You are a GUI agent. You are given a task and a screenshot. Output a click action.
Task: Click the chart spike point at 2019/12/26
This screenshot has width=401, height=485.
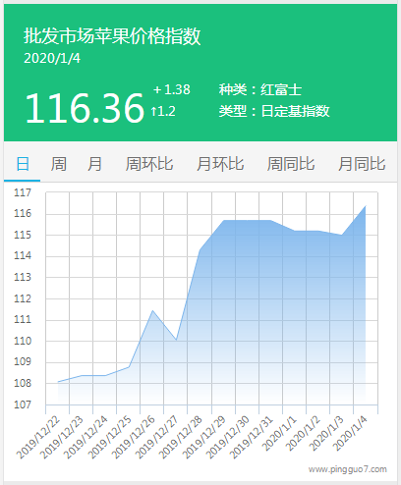[x=152, y=310]
